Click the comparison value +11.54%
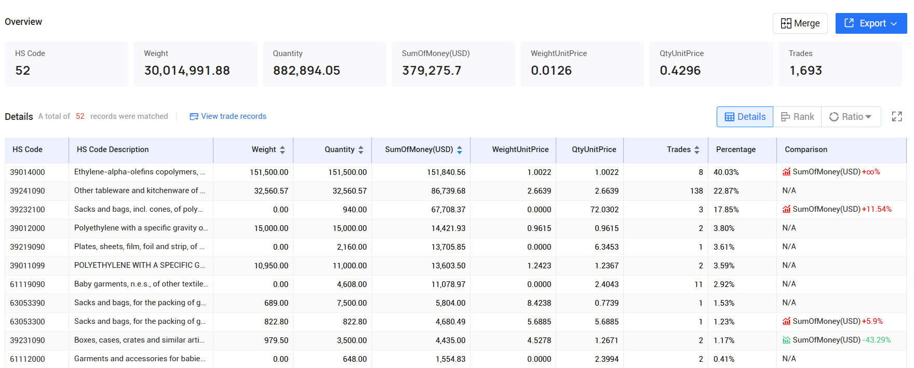The height and width of the screenshot is (368, 914). coord(877,209)
